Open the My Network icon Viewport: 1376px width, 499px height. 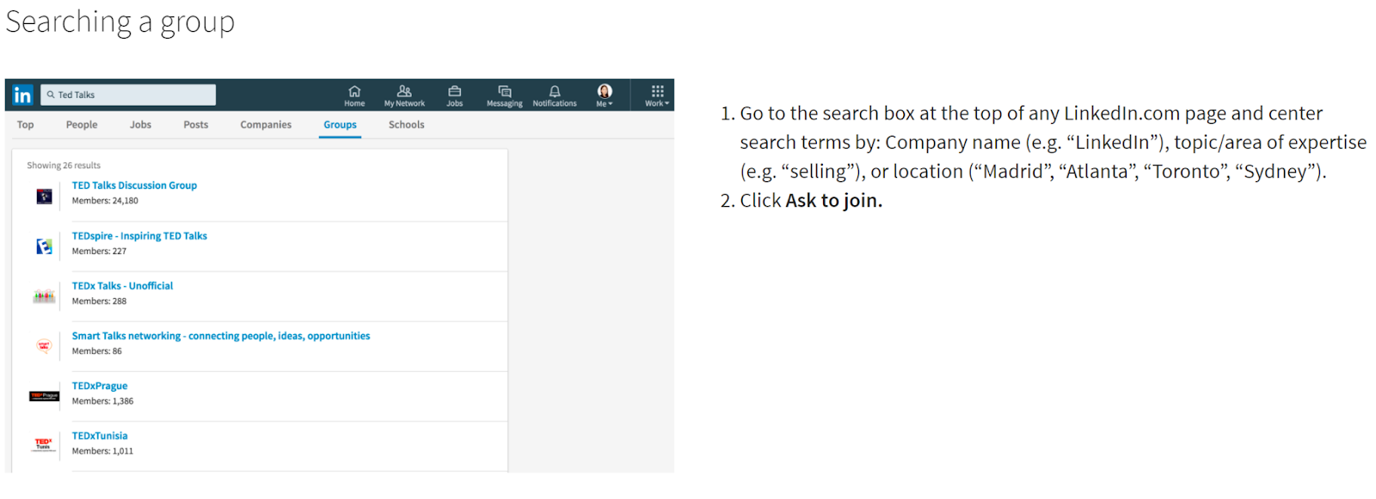click(404, 91)
